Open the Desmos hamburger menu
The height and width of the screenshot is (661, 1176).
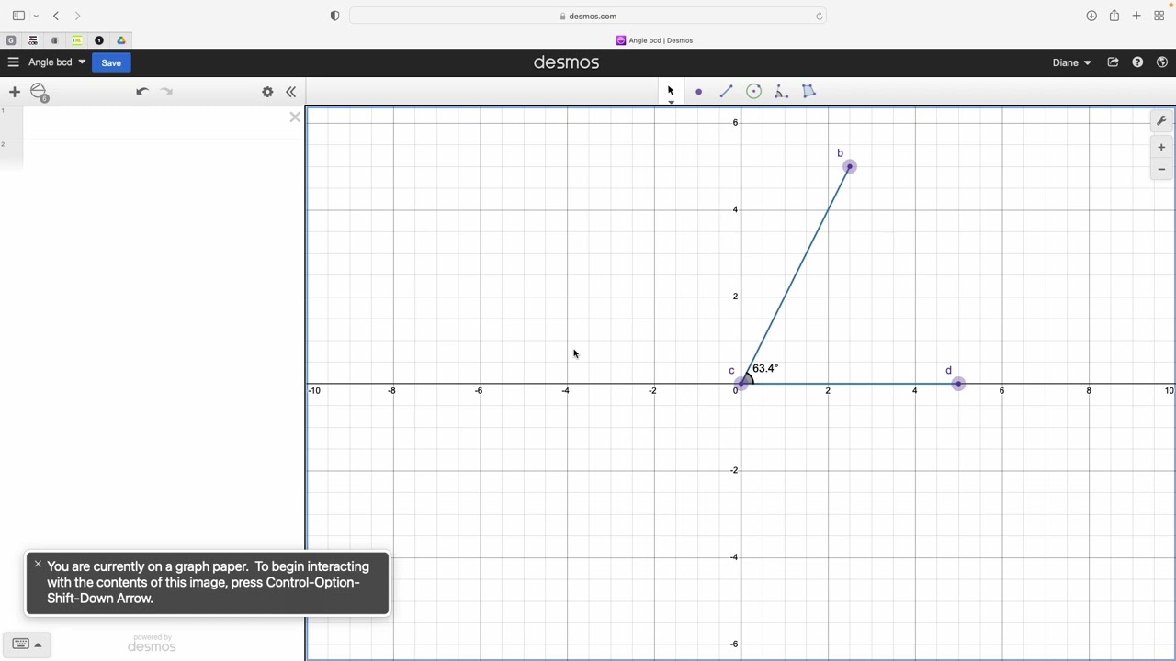13,62
